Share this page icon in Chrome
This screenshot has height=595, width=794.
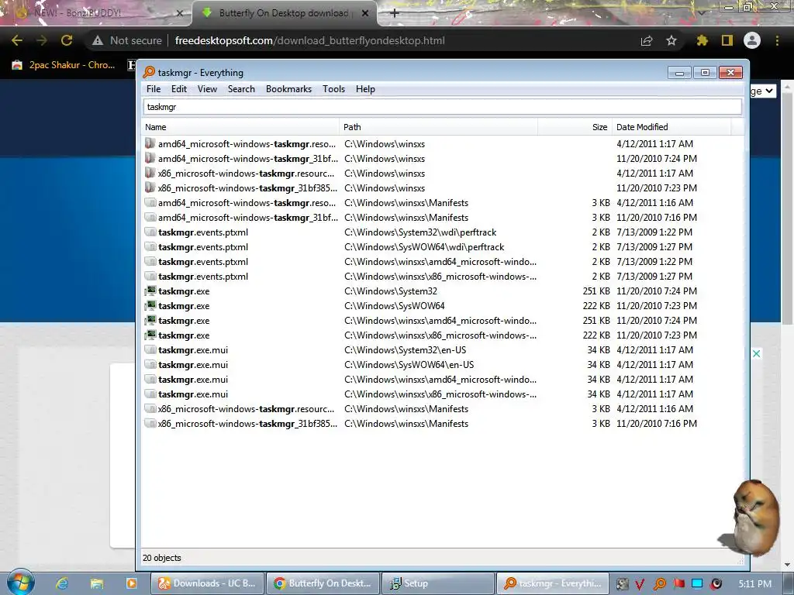coord(647,40)
